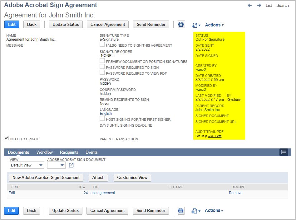Switch to the Events tab
Viewport: 296px width, 220px height.
(91, 152)
